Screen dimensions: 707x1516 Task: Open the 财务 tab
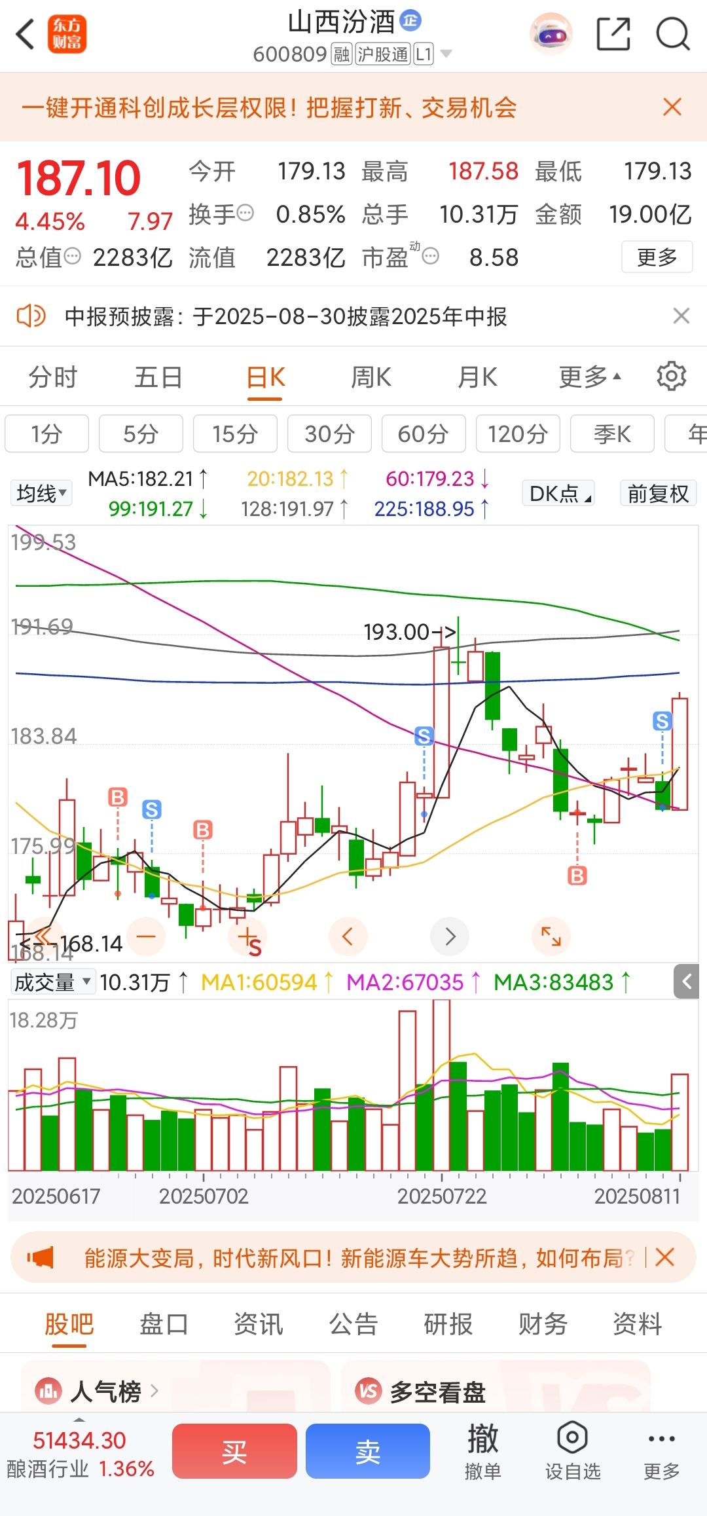point(543,1323)
